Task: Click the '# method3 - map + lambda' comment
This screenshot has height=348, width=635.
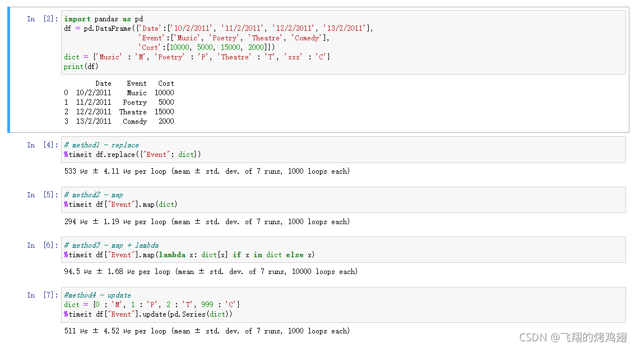Action: pyautogui.click(x=111, y=245)
